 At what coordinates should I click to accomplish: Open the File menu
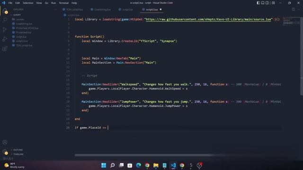[10, 3]
